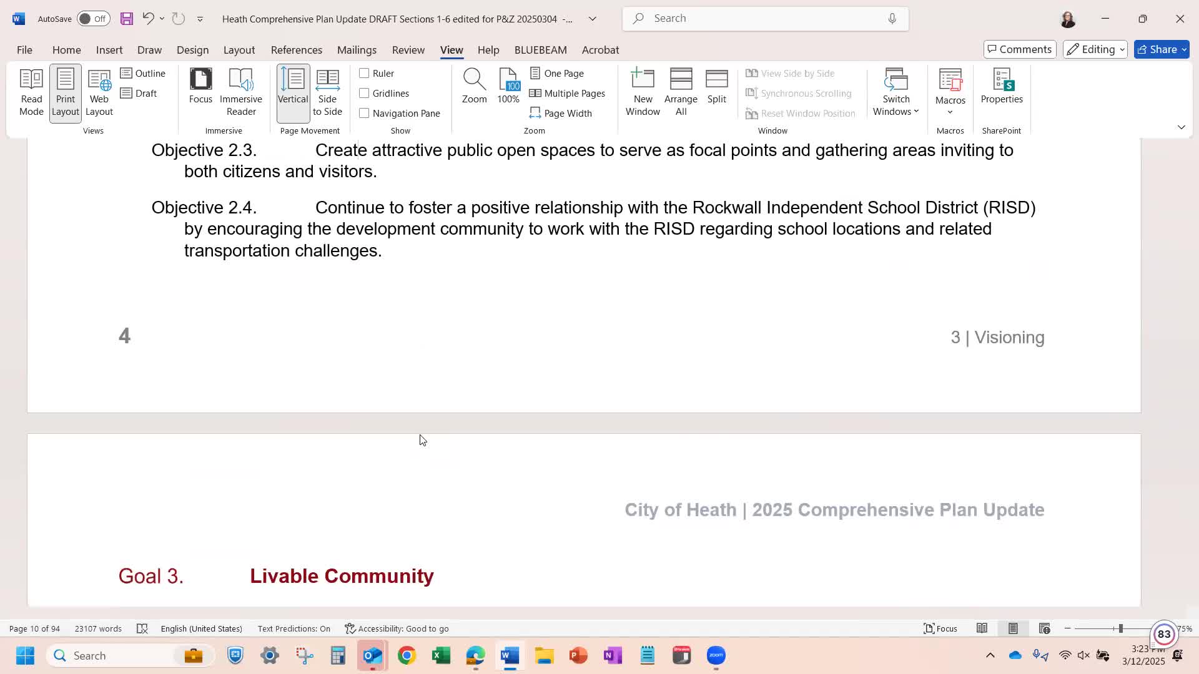
Task: Open the Comments pane
Action: click(x=1019, y=49)
